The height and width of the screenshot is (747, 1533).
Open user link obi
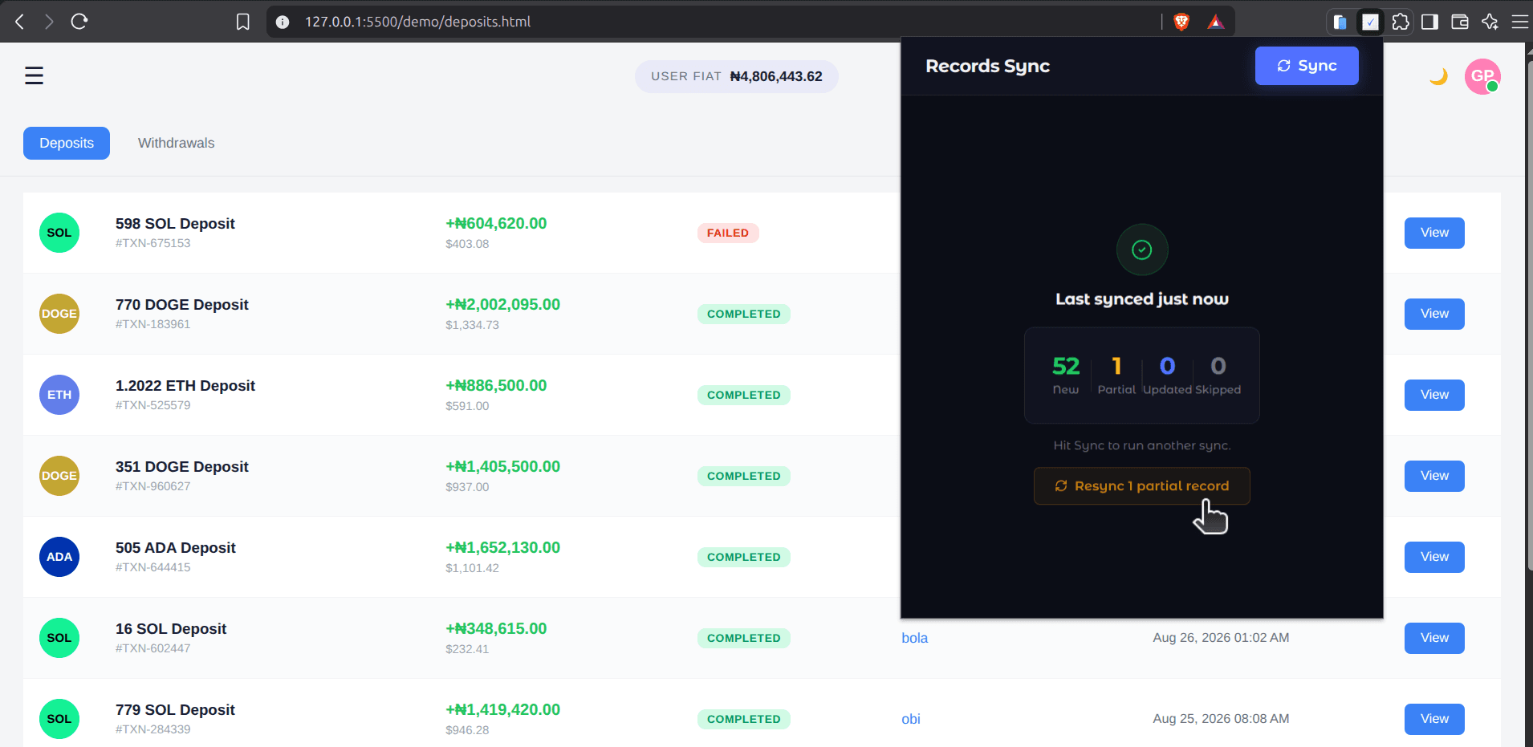pos(911,719)
